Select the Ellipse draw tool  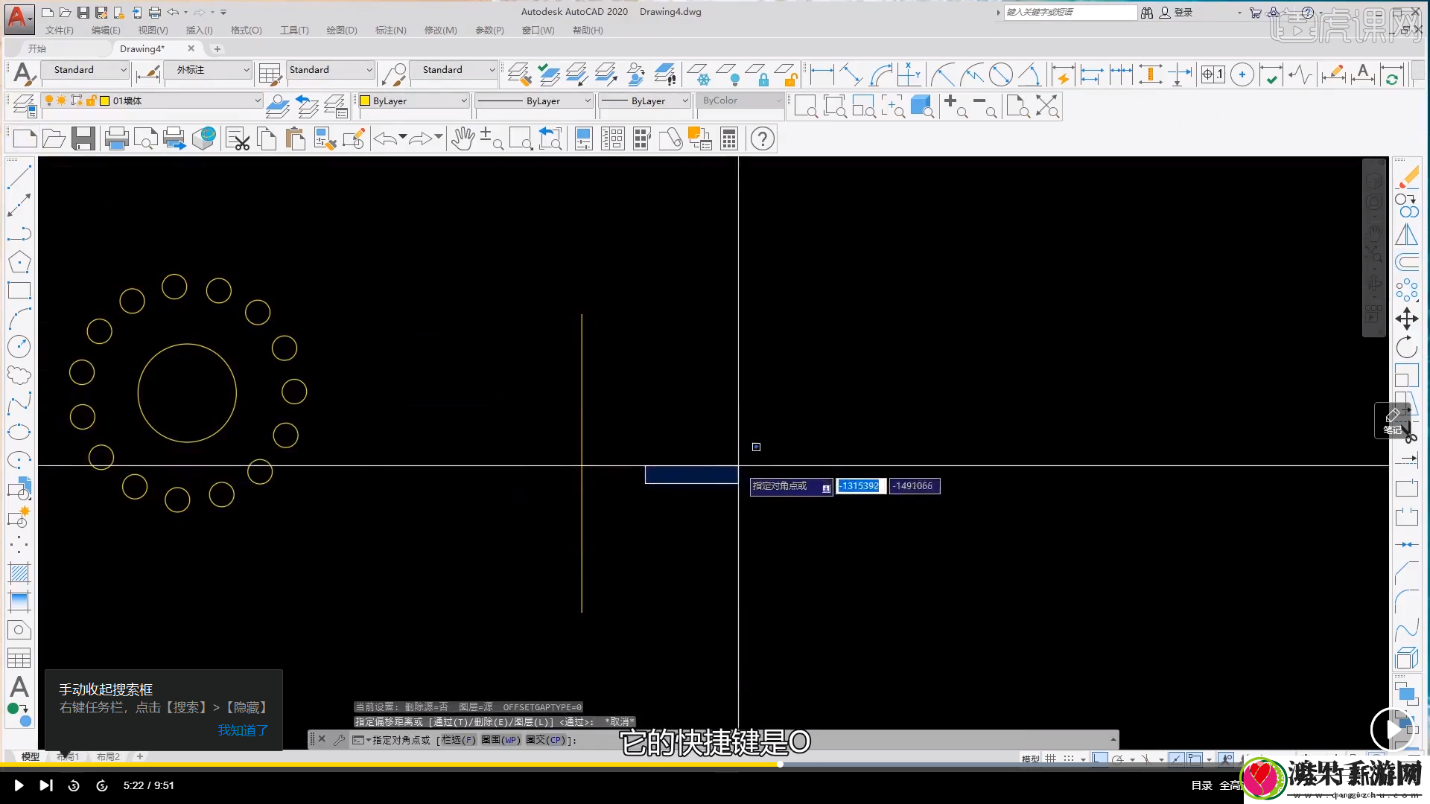tap(19, 432)
